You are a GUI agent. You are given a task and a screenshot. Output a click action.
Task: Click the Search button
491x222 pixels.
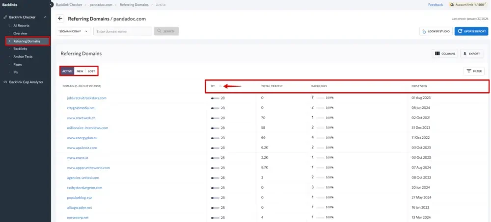click(x=166, y=31)
